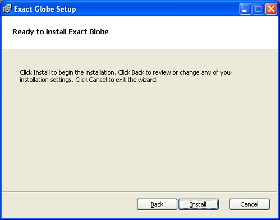Go Back to review installation settings
Viewport: 280px width, 220px height.
157,204
